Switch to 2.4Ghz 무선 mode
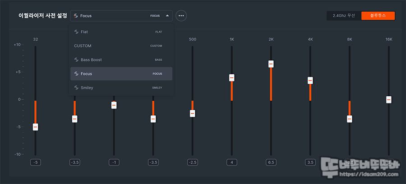This screenshot has height=184, width=406. 344,16
